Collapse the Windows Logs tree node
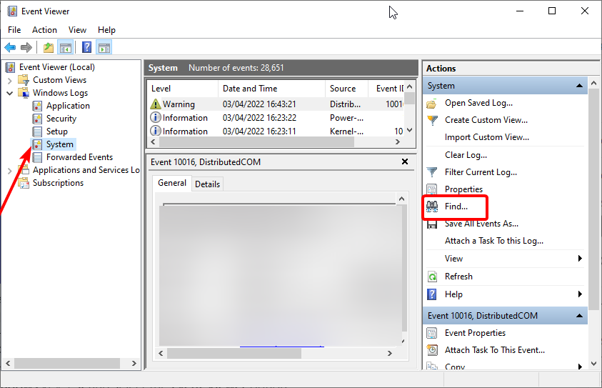 [10, 93]
